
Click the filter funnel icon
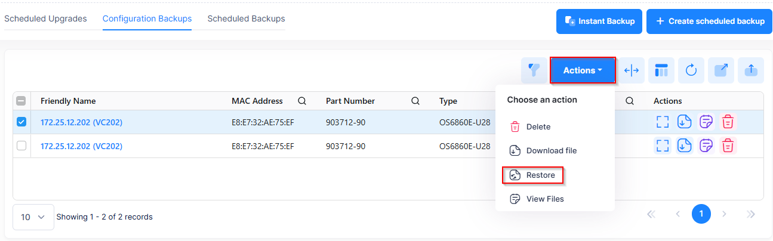pyautogui.click(x=534, y=70)
